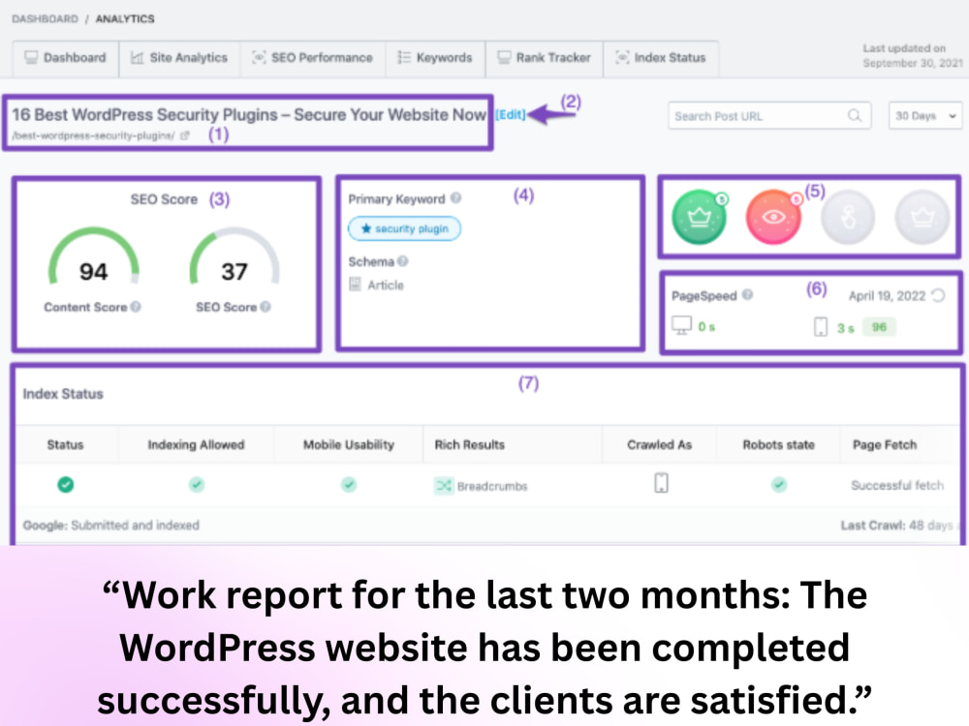The image size is (969, 726).
Task: Click the mobile PageSpeed phone icon
Action: point(821,326)
